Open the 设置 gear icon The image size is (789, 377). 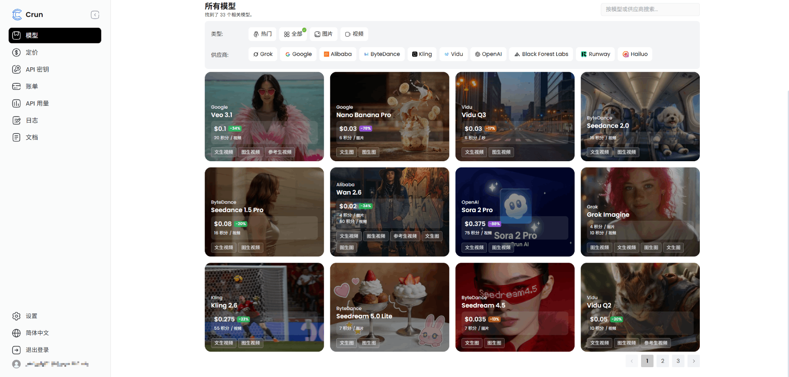coord(16,316)
